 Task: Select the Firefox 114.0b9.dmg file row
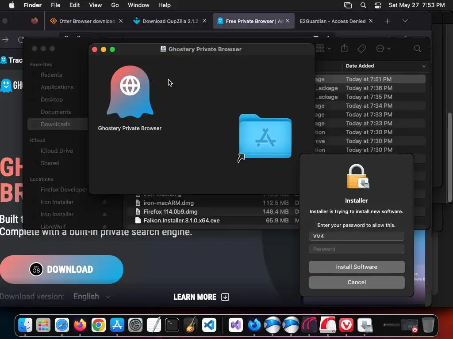pyautogui.click(x=213, y=211)
